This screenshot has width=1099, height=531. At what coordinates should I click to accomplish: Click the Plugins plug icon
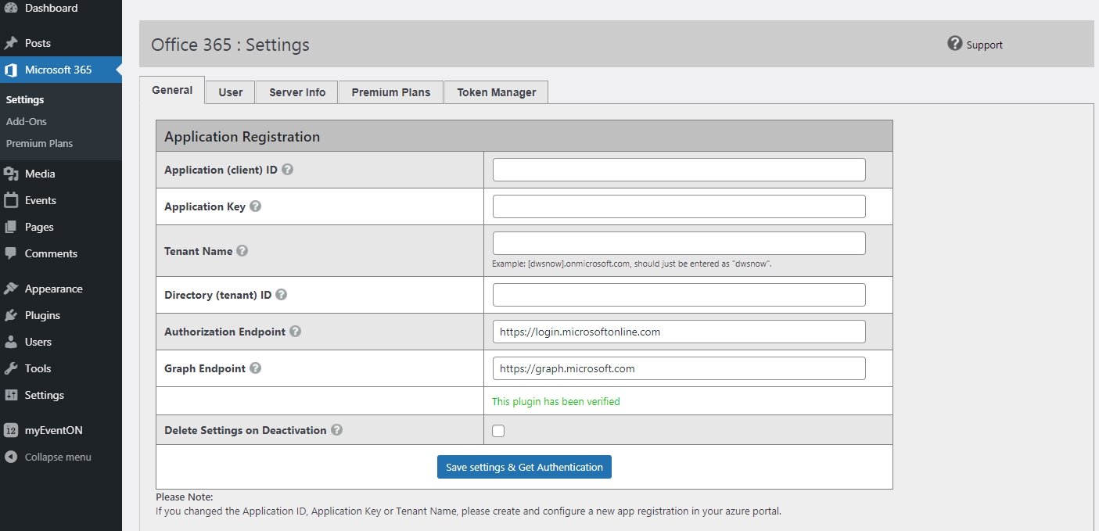click(11, 315)
